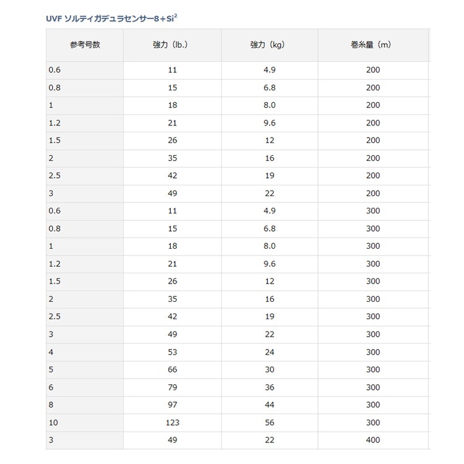Click the 巻糸量 (m) column header
The width and height of the screenshot is (464, 464).
[x=373, y=45]
